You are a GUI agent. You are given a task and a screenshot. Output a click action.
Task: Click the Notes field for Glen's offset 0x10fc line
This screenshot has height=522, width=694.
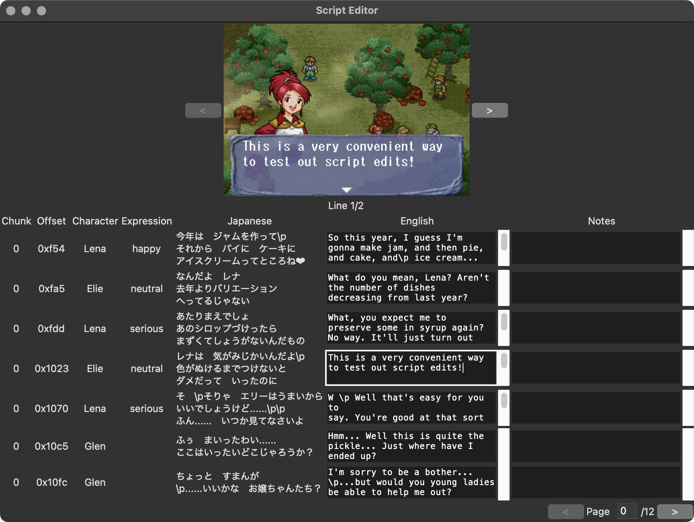tap(596, 482)
